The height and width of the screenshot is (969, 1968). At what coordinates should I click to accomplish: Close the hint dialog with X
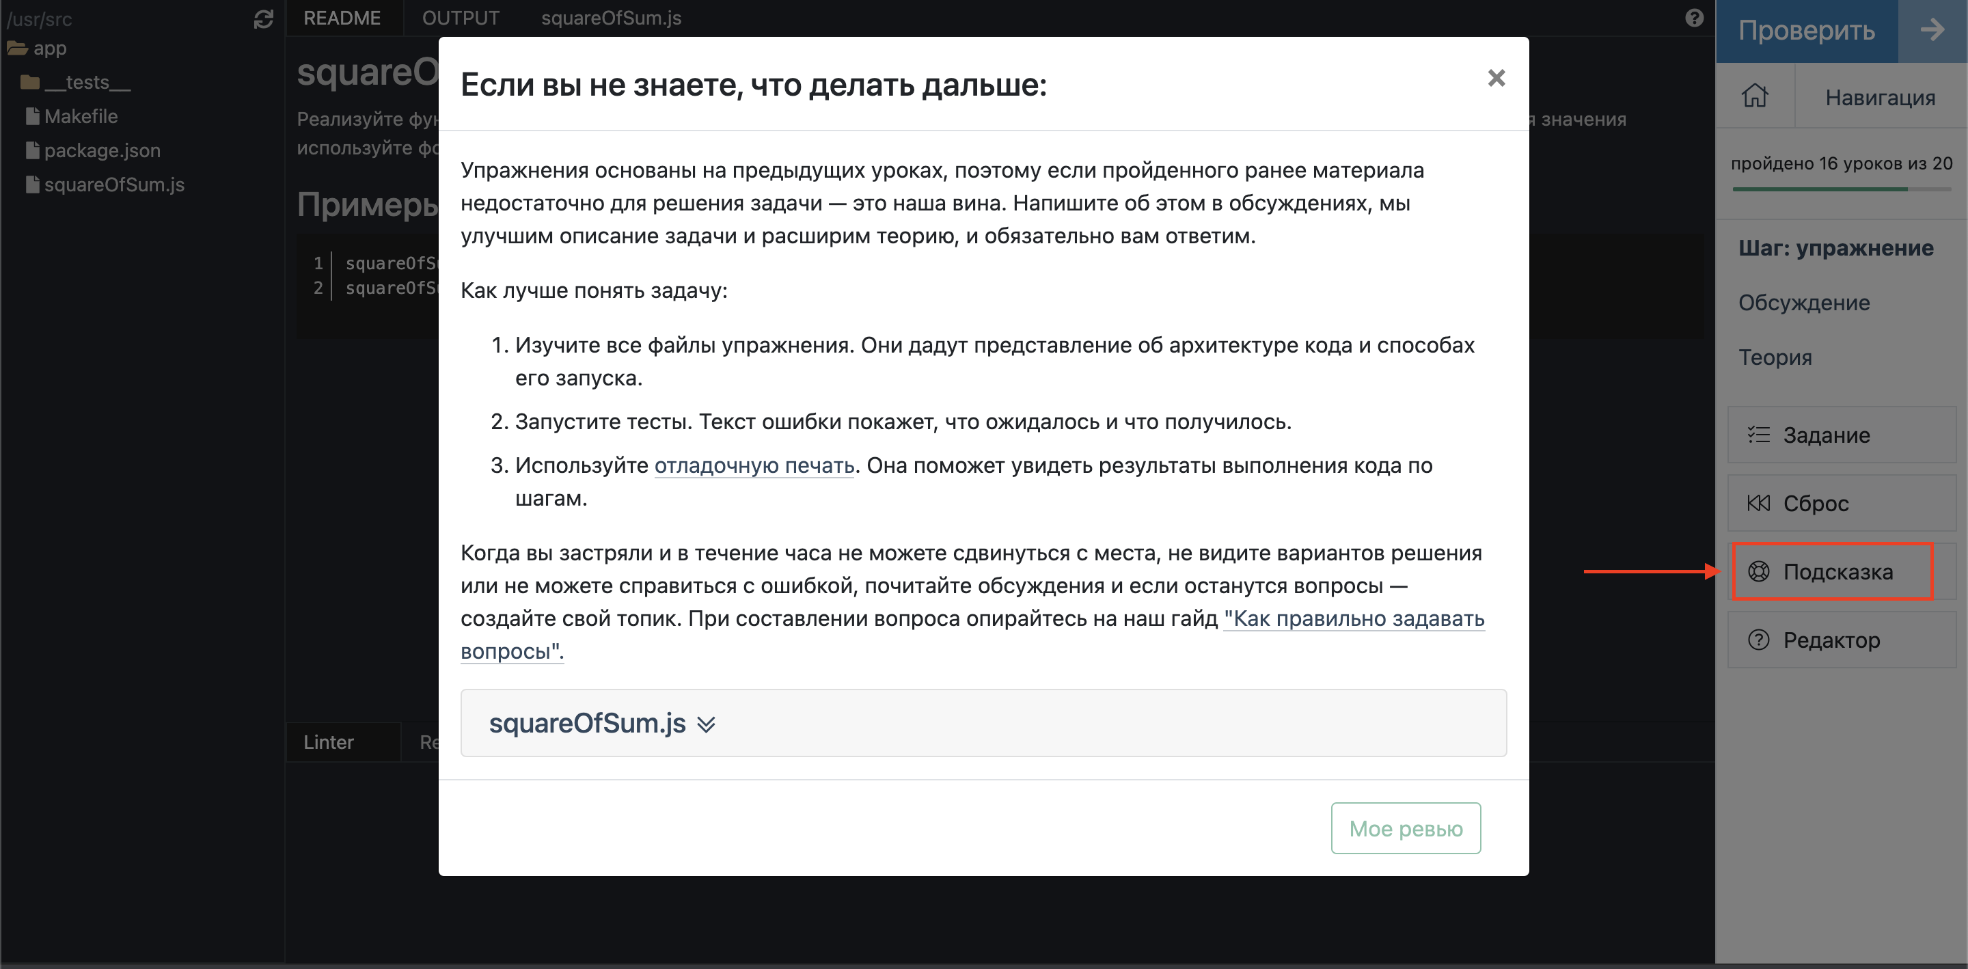[1496, 78]
